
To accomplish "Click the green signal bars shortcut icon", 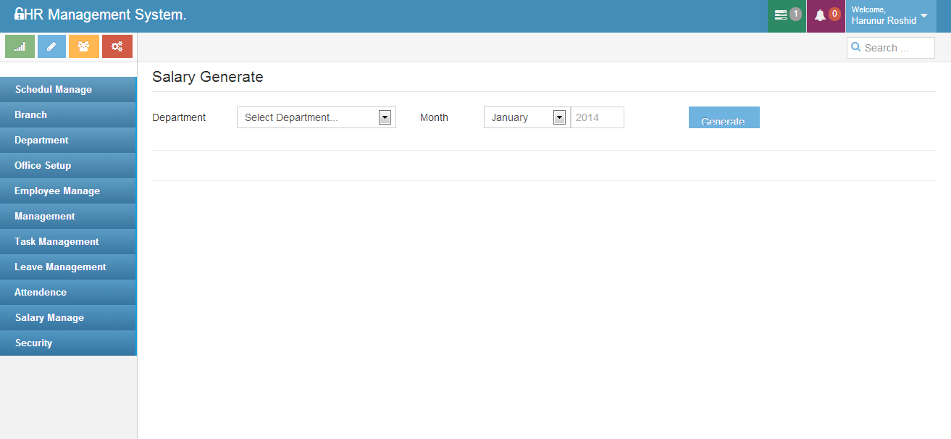I will [x=20, y=46].
